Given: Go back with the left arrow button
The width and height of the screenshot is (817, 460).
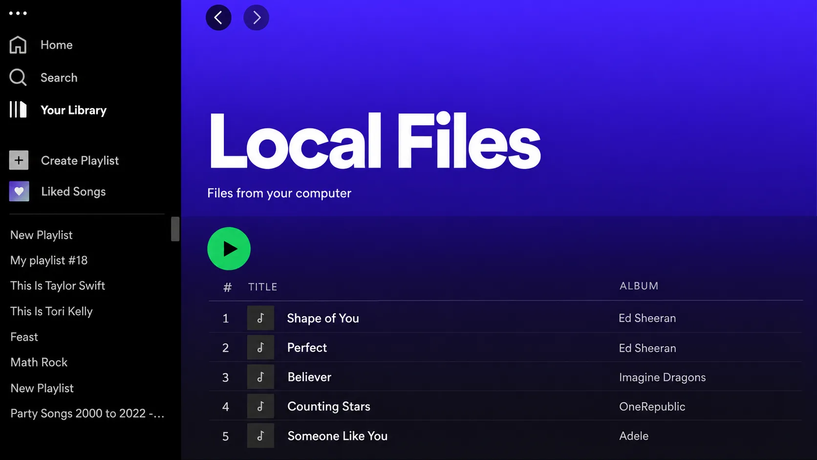Looking at the screenshot, I should 218,18.
